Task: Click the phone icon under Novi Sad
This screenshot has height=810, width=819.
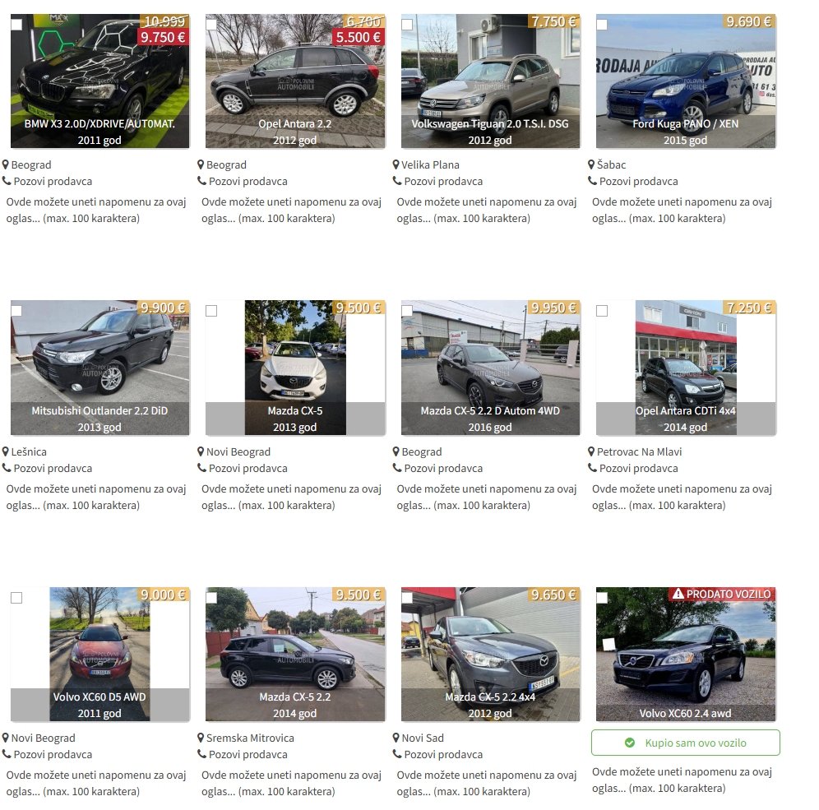Action: tap(397, 754)
